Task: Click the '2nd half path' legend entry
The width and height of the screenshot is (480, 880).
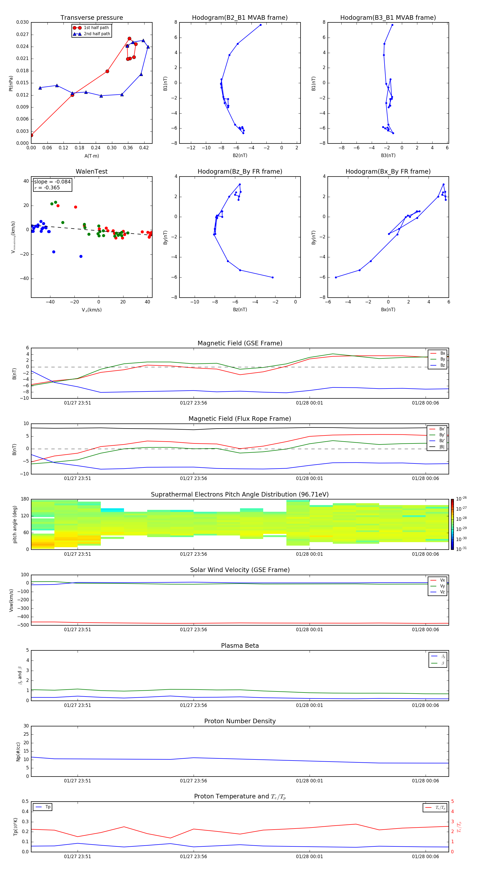Action: [x=91, y=34]
